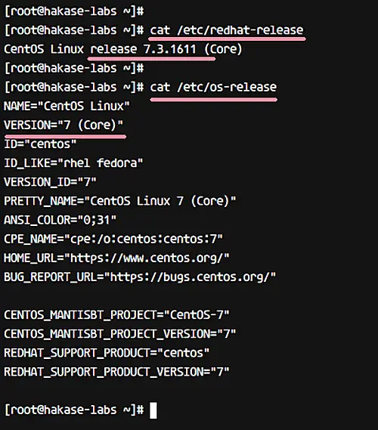The image size is (378, 430).
Task: Click the CPE_NAME line
Action: click(113, 239)
